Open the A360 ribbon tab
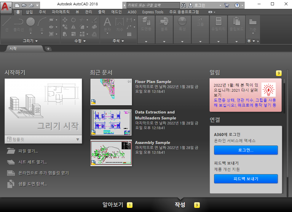Viewport: 292px width, 212px height. (132, 12)
